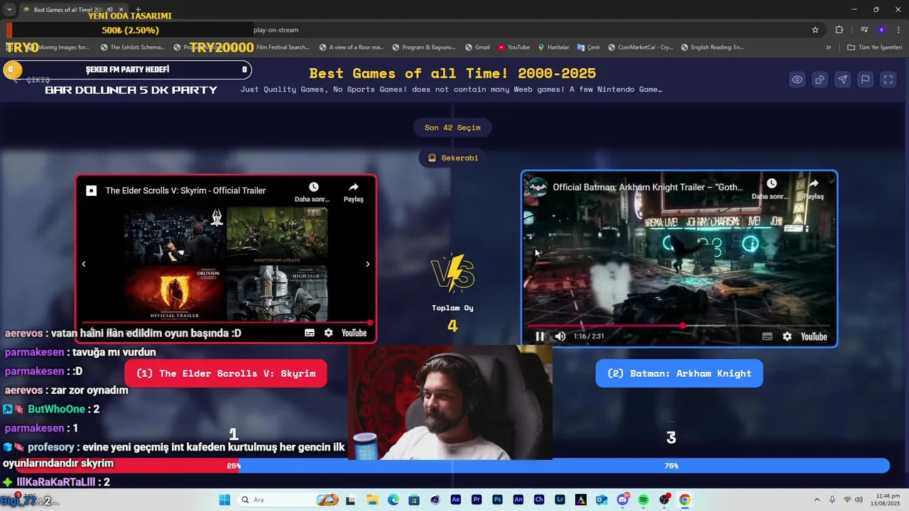Open YouTube logo on the Skyrim video
Image resolution: width=909 pixels, height=511 pixels.
pos(354,333)
